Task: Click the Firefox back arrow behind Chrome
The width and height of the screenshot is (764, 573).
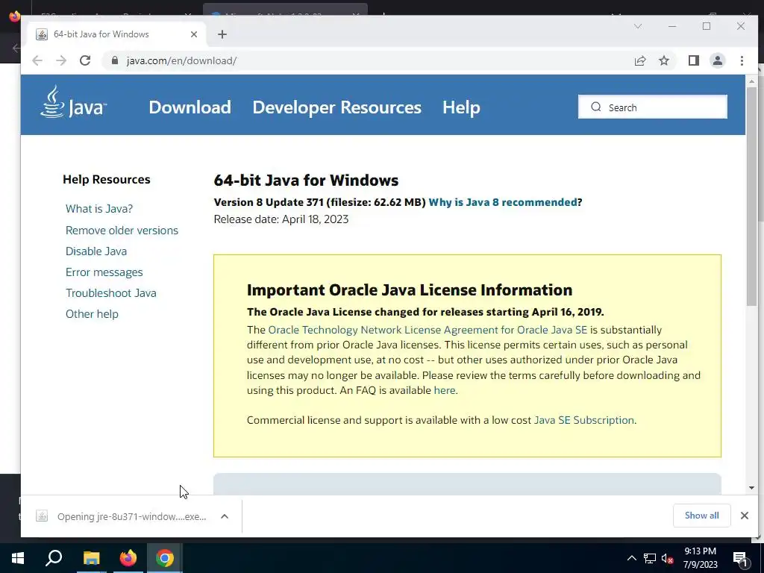Action: pos(16,48)
